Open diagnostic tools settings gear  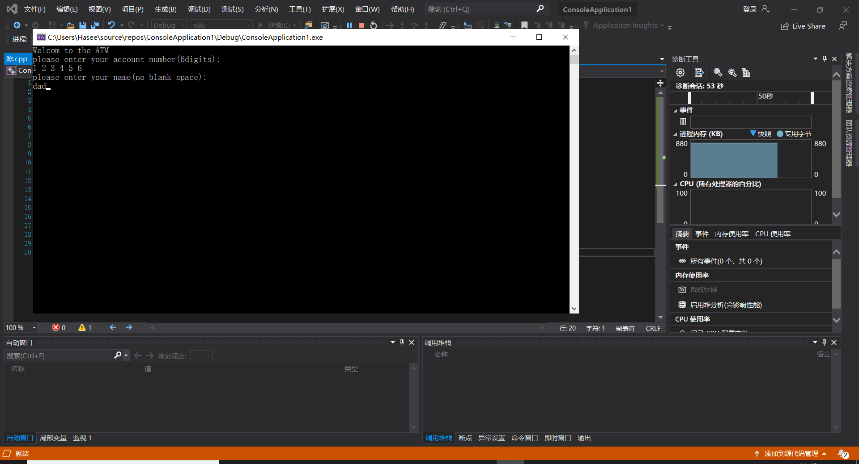(x=680, y=72)
